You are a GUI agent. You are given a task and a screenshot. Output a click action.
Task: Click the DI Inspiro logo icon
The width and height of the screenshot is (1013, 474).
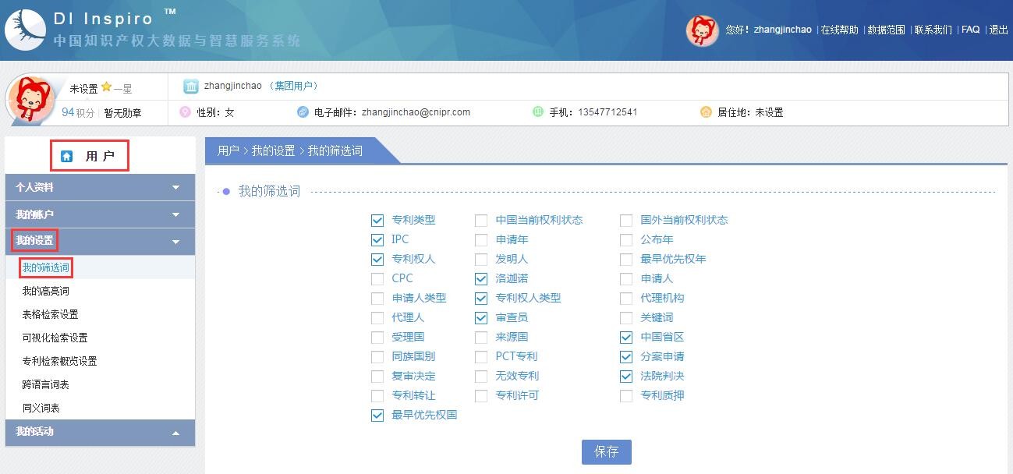(x=25, y=30)
